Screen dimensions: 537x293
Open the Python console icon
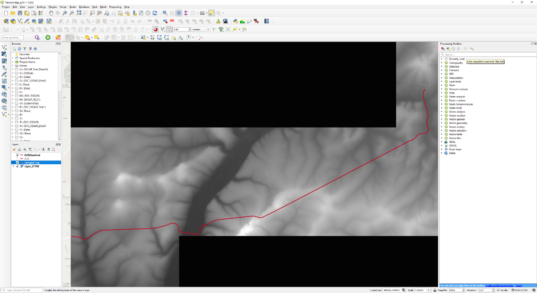(x=235, y=21)
